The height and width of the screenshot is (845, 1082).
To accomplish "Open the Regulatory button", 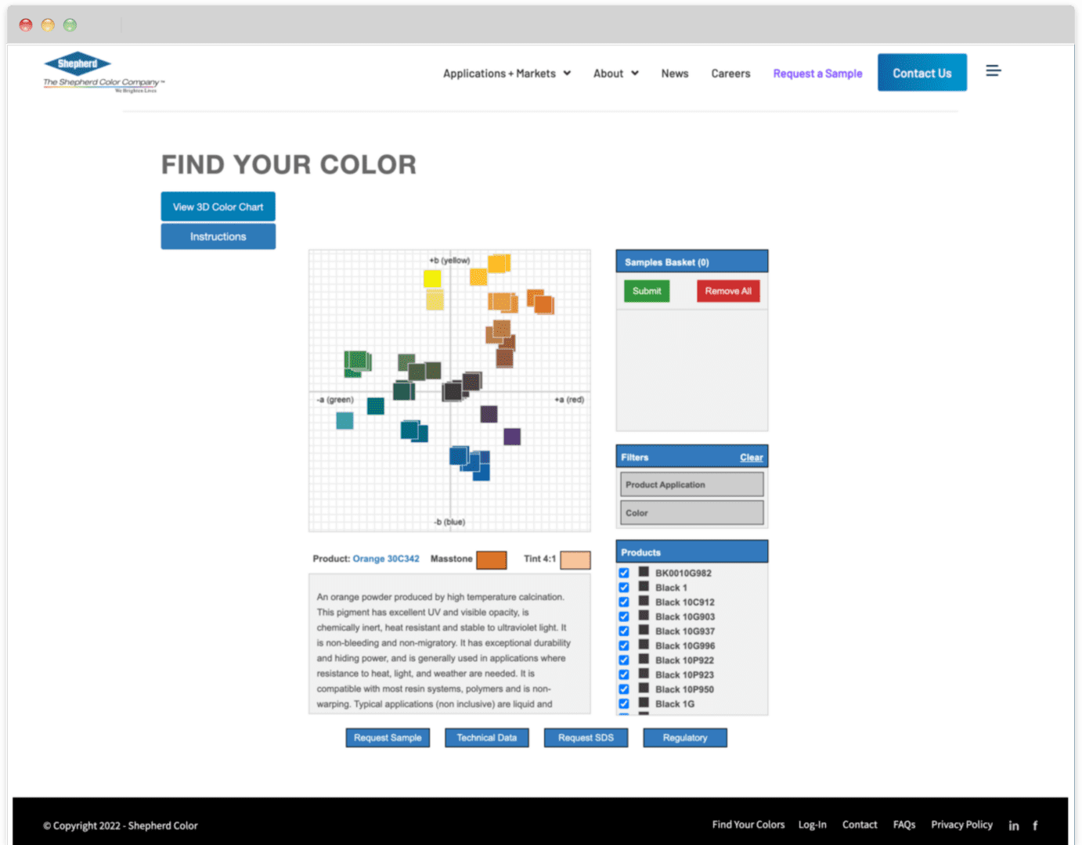I will click(685, 738).
